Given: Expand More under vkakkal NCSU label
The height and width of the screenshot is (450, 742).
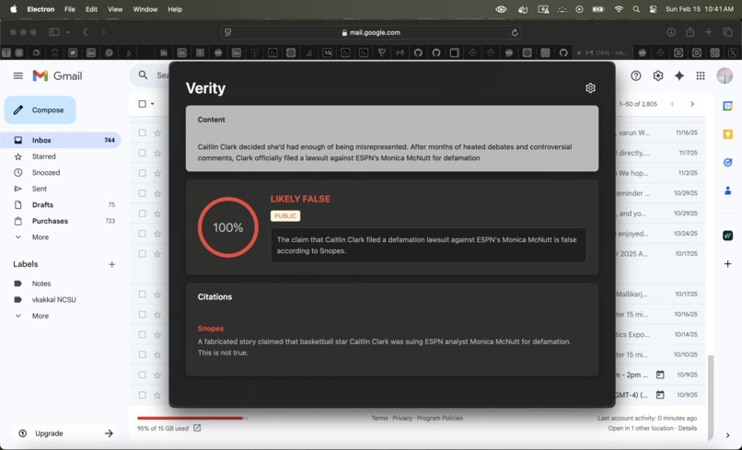Looking at the screenshot, I should pyautogui.click(x=40, y=316).
